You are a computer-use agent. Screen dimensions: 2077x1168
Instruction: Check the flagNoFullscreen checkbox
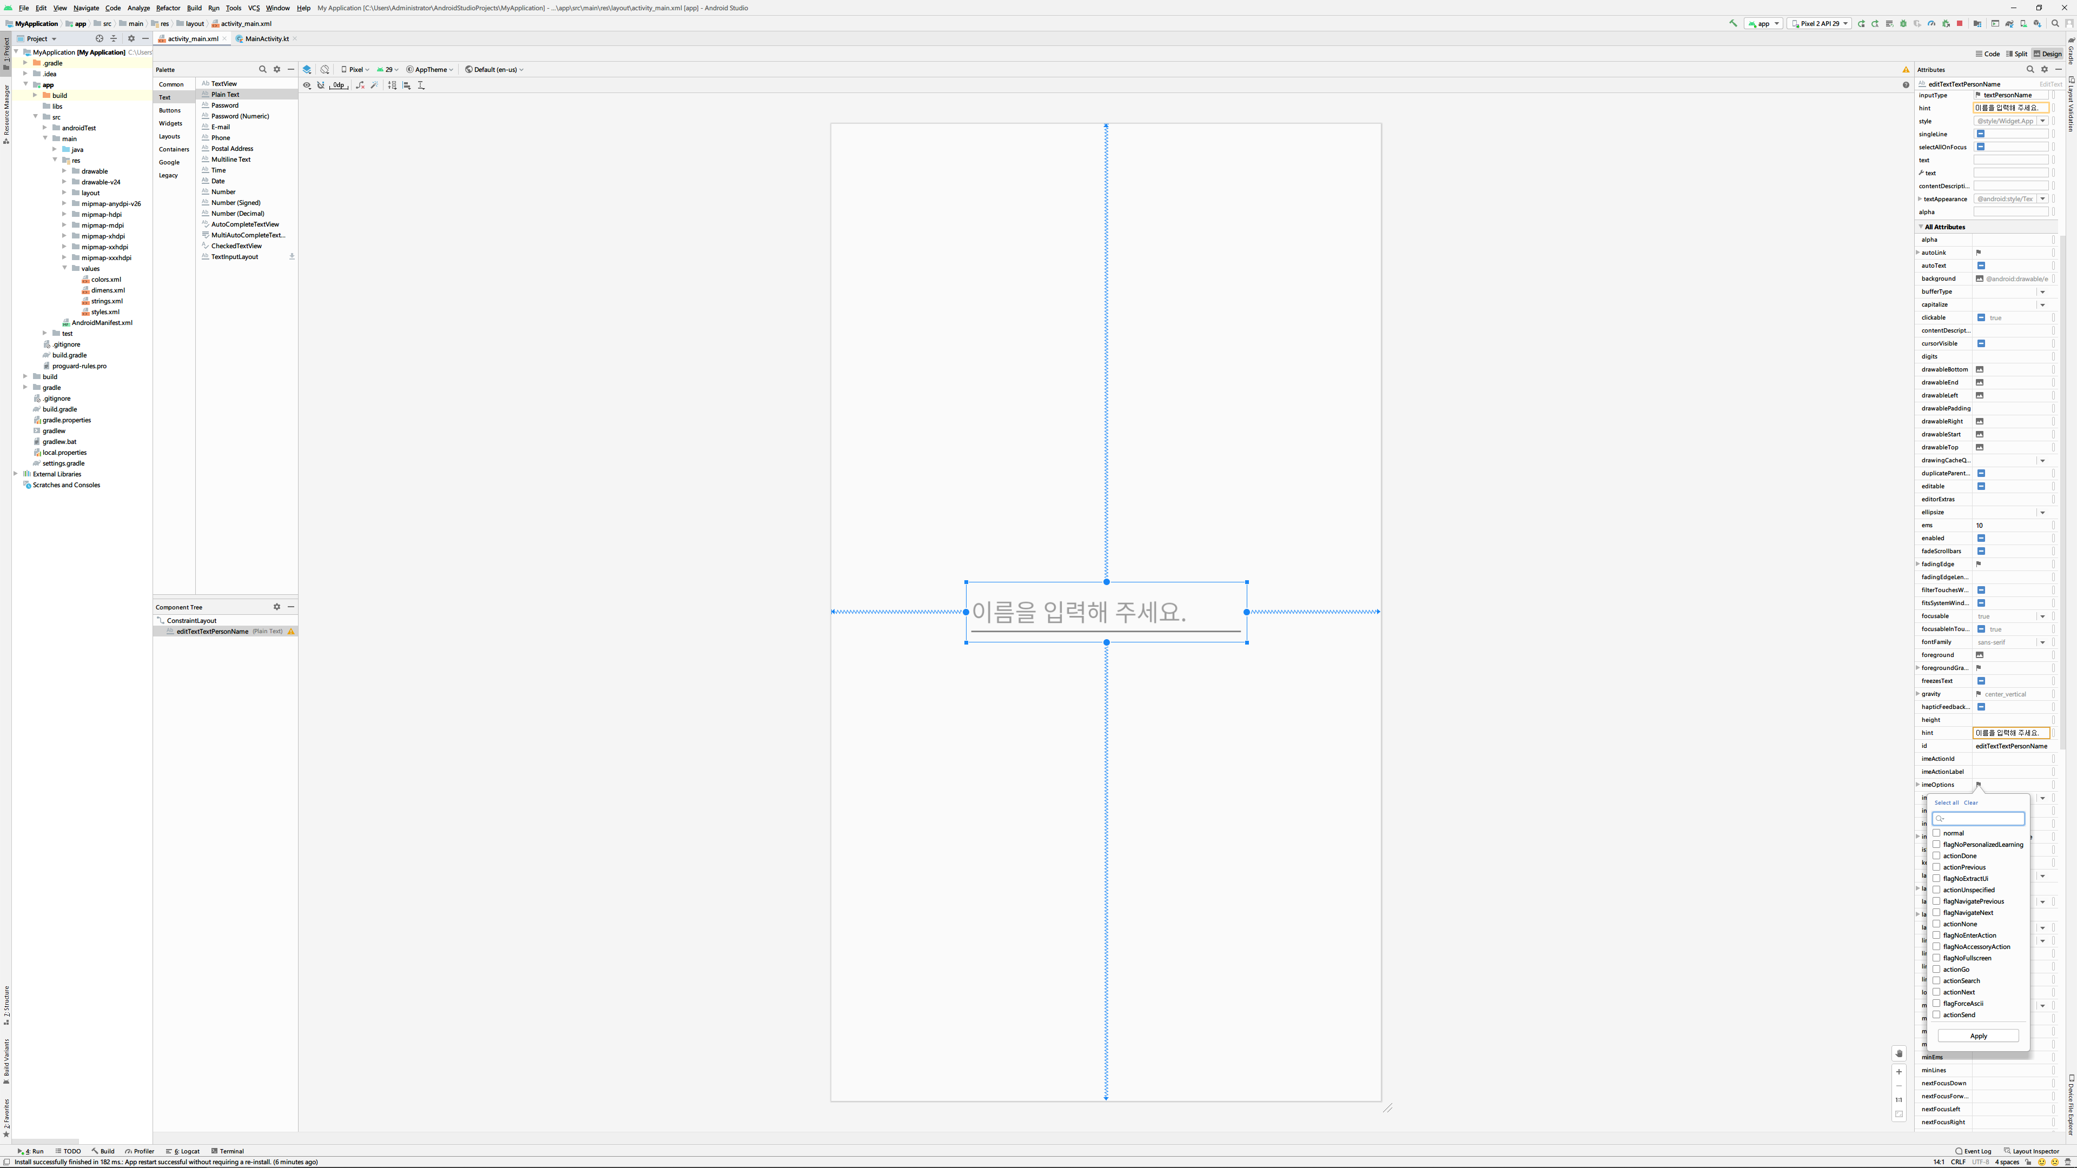[x=1937, y=958]
